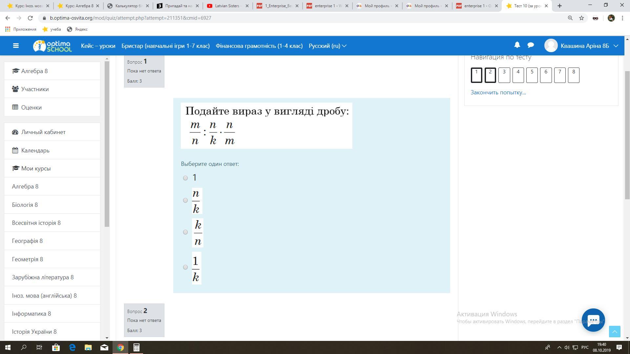Click the Optima School logo
Image resolution: width=630 pixels, height=354 pixels.
[52, 46]
